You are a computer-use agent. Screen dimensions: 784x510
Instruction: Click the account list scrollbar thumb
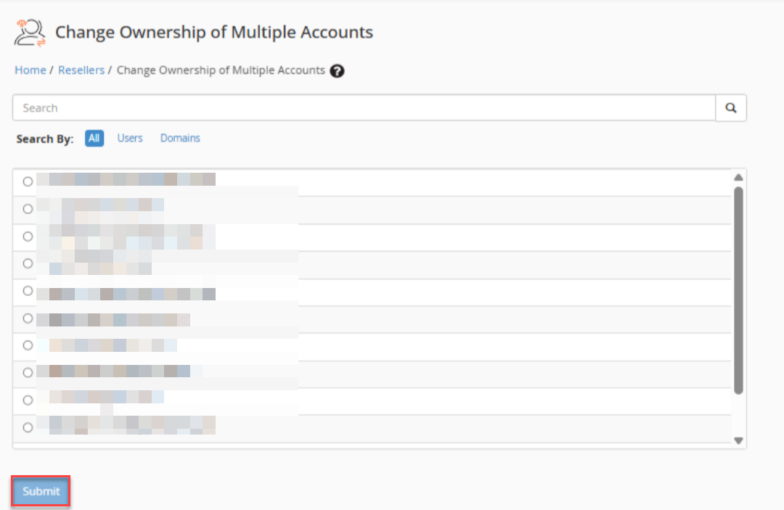738,291
